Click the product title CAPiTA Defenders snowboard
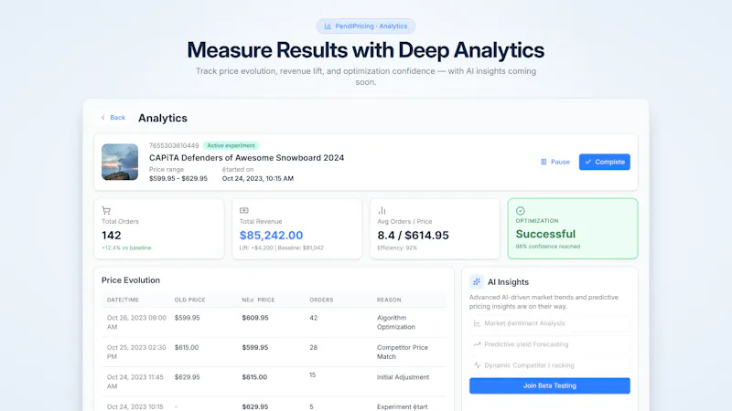This screenshot has width=732, height=411. point(246,157)
